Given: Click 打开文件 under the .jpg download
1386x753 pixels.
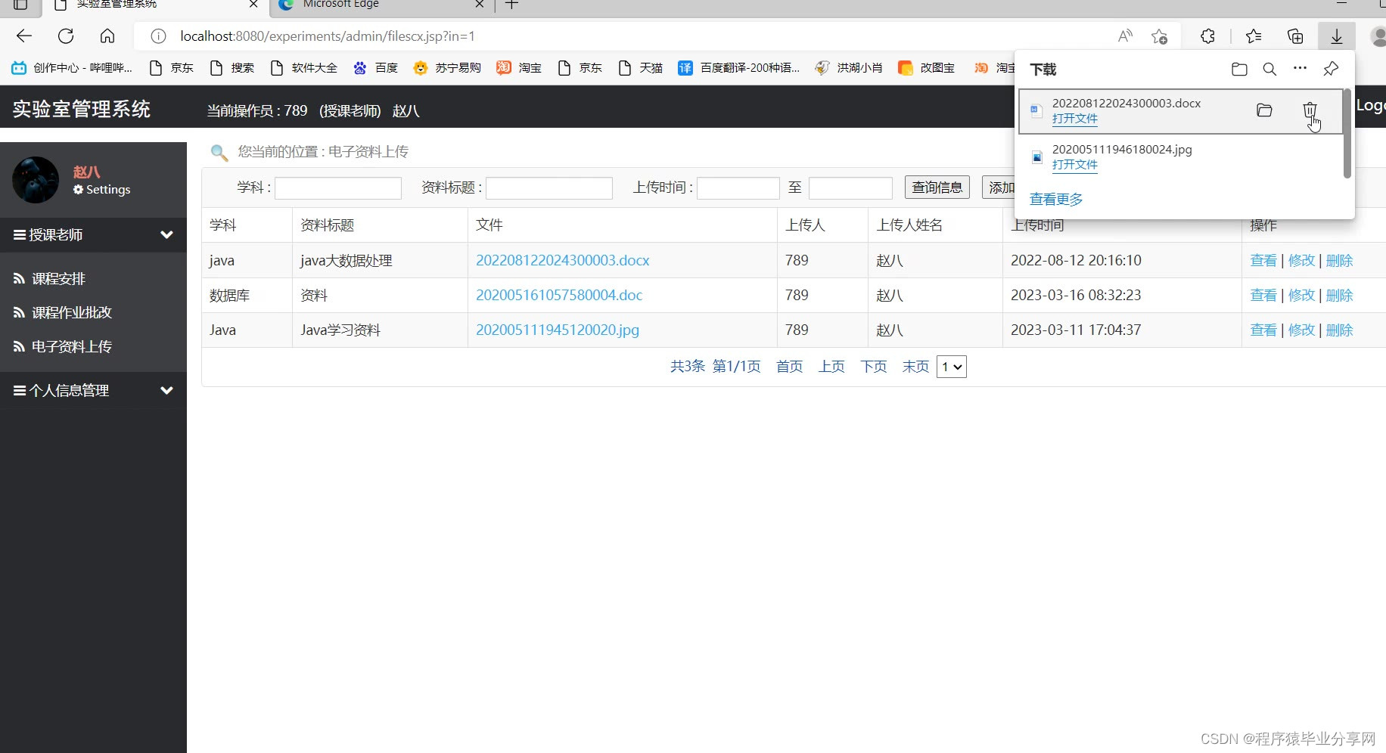Looking at the screenshot, I should click(1074, 165).
